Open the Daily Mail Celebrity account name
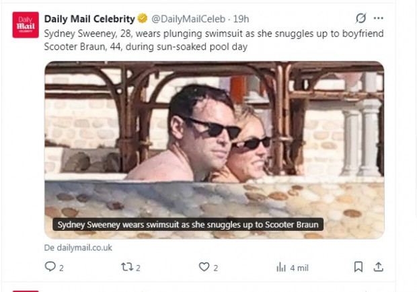 (x=89, y=19)
